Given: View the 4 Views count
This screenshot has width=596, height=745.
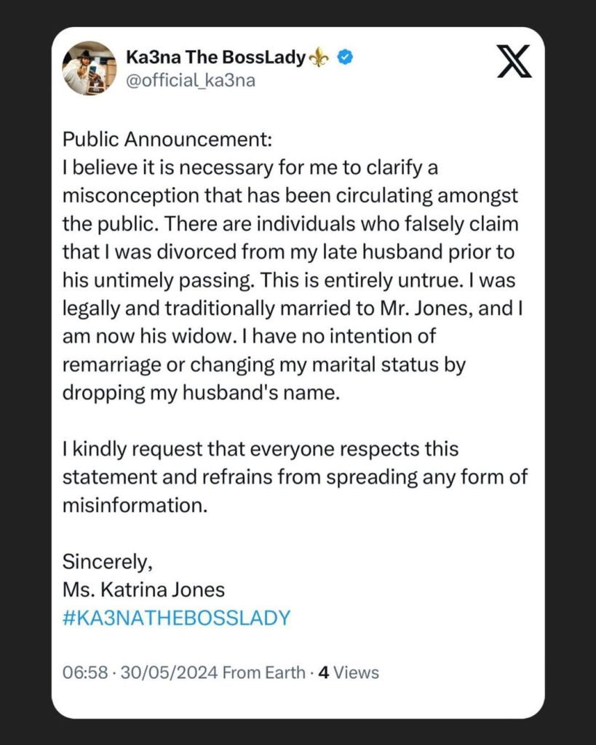Looking at the screenshot, I should point(349,673).
